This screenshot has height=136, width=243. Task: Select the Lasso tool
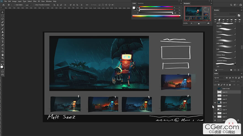(x=2, y=19)
